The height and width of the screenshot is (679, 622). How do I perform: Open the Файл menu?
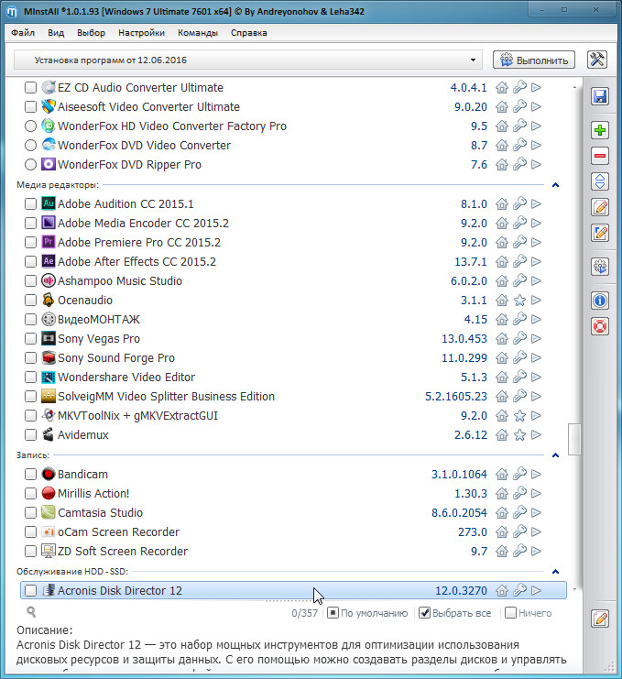coord(23,32)
